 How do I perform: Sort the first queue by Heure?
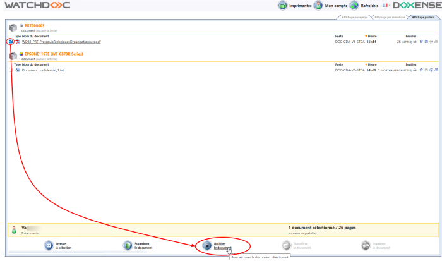371,36
